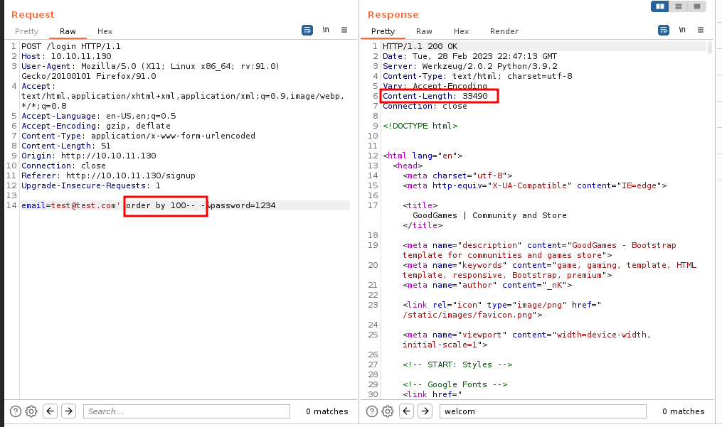722x427 pixels.
Task: Click the Accept-Encoding: gzip, deflate header
Action: coord(96,126)
